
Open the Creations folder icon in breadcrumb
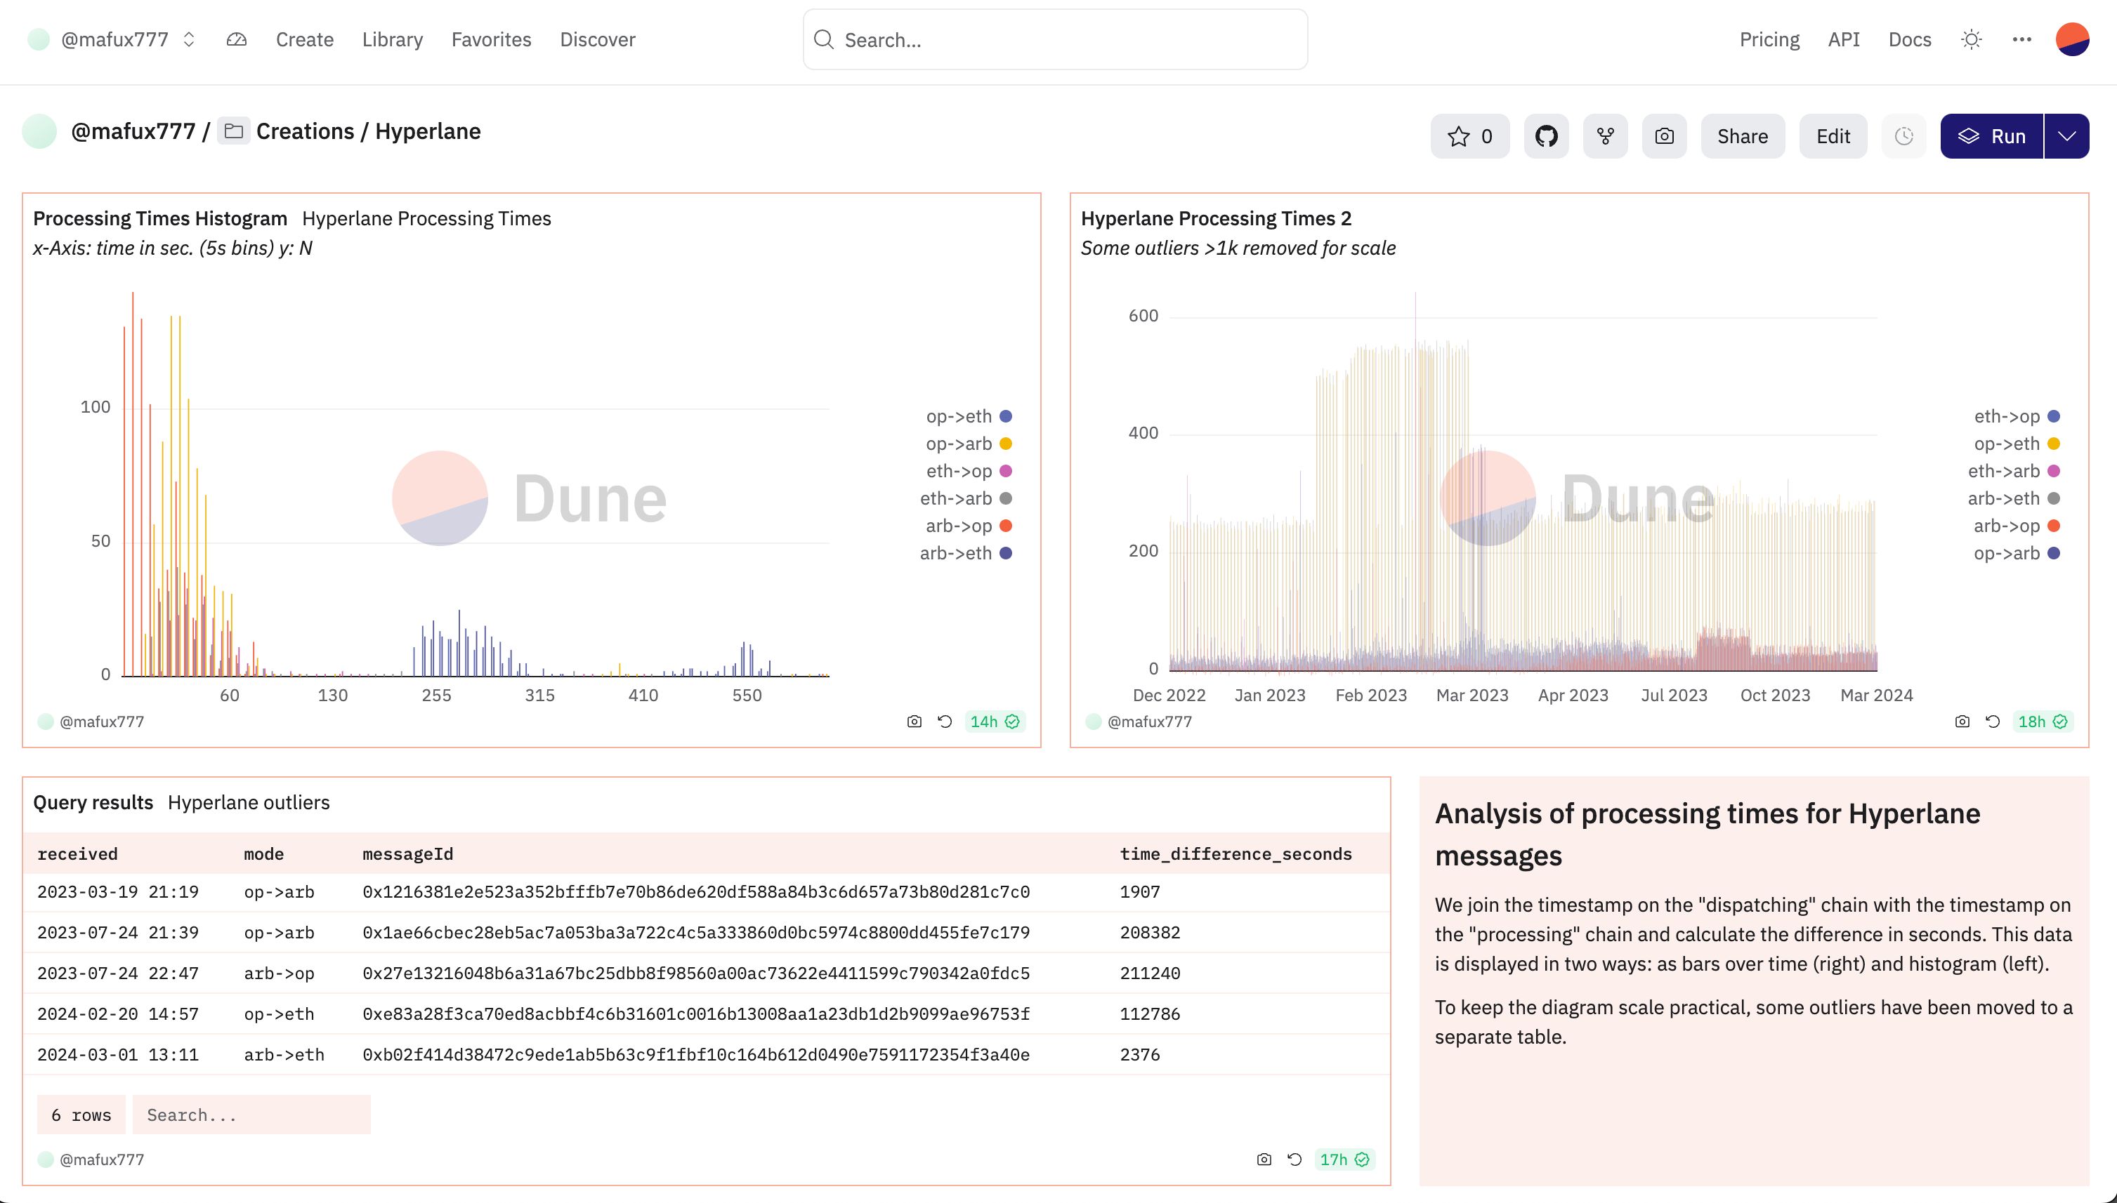(234, 131)
